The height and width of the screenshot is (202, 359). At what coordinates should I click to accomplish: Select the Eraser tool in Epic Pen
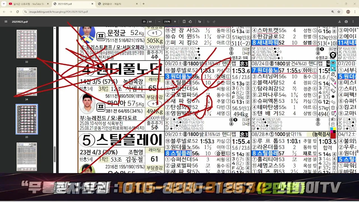(x=333, y=91)
